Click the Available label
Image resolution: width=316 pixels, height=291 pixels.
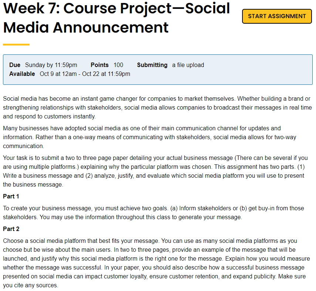click(23, 74)
